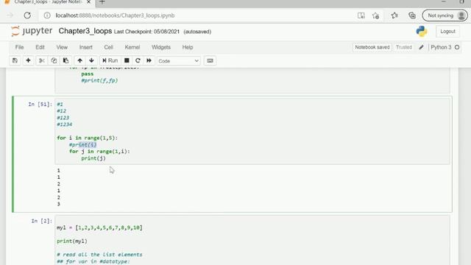Click the Trusted notebook indicator
This screenshot has width=471, height=265.
click(404, 47)
